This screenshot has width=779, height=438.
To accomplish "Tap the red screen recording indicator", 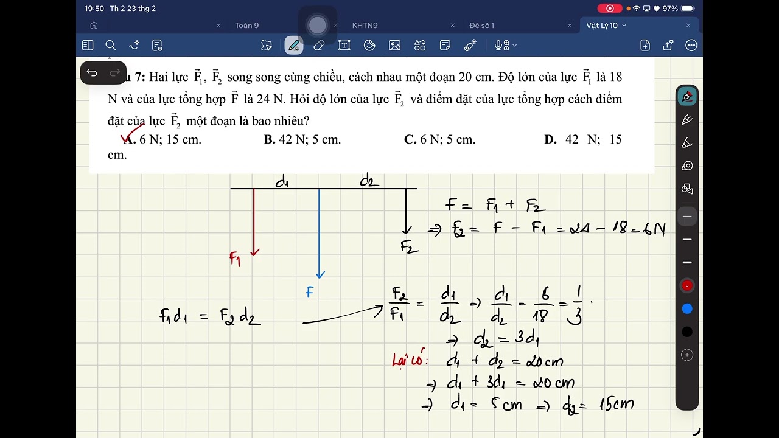I will pyautogui.click(x=609, y=9).
